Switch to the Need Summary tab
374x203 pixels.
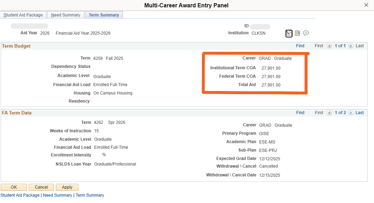(x=66, y=15)
